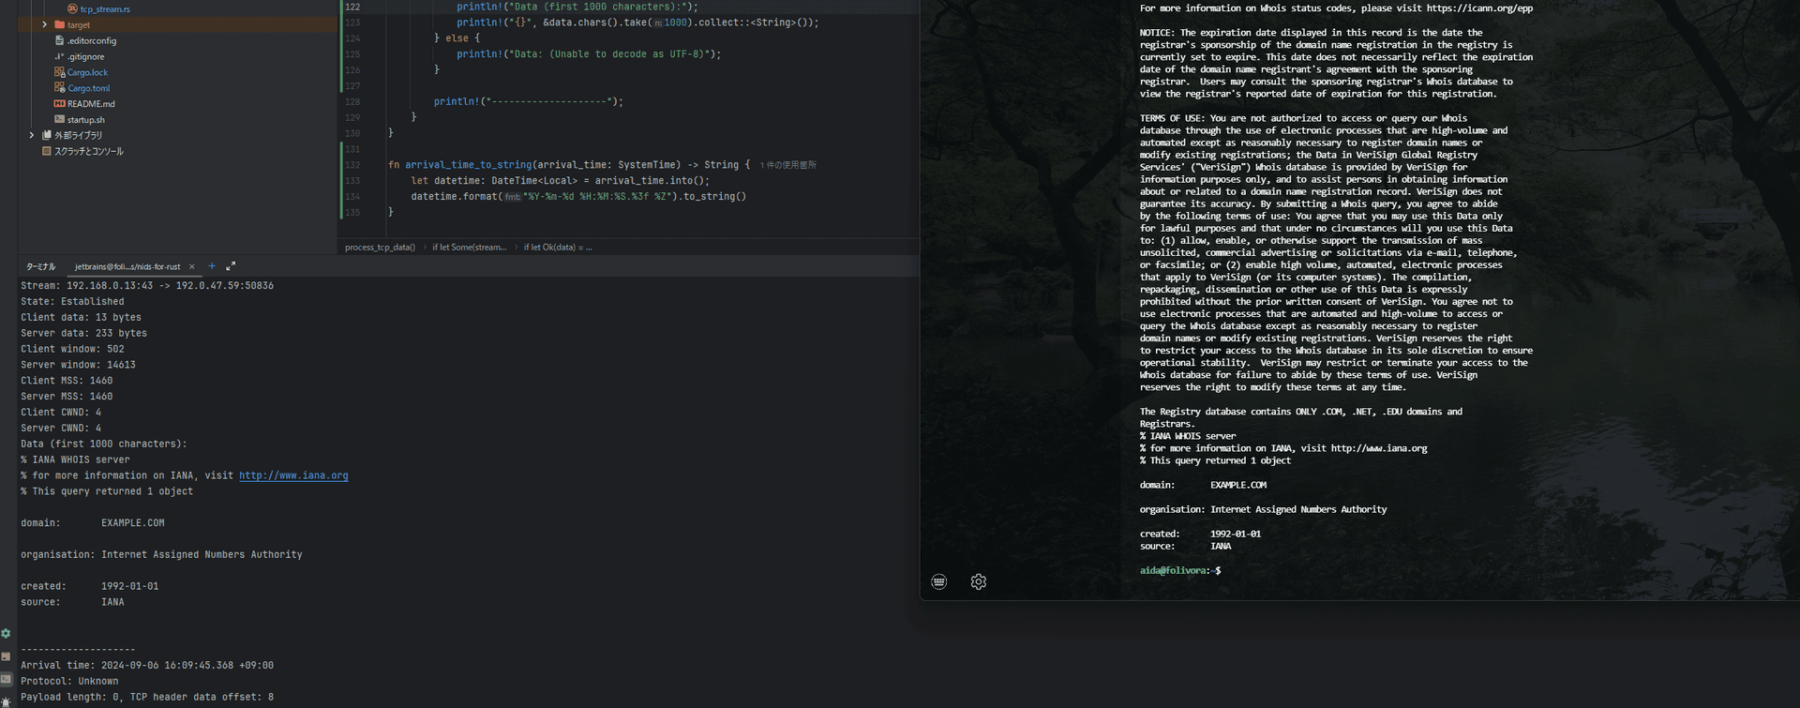Open the .editorconfig file

point(92,40)
